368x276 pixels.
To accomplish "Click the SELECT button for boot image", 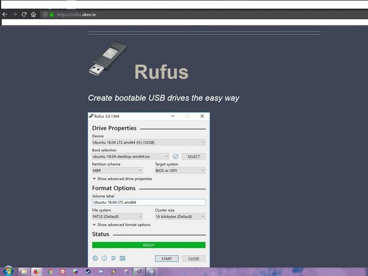I will pos(193,157).
